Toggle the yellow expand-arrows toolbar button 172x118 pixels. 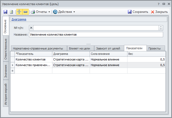[x=19, y=12]
